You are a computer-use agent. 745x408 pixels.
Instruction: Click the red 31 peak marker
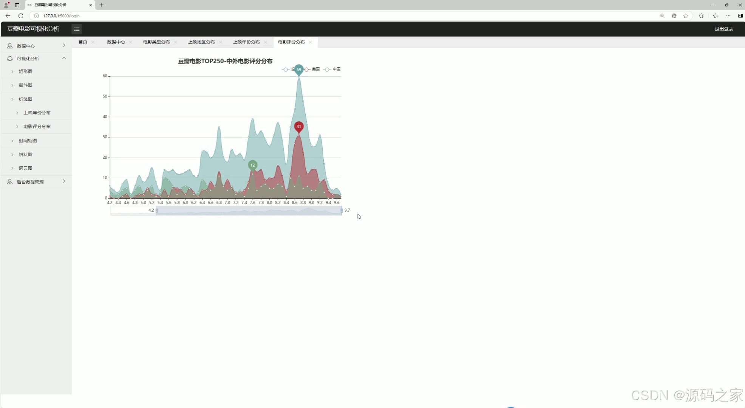coord(299,127)
